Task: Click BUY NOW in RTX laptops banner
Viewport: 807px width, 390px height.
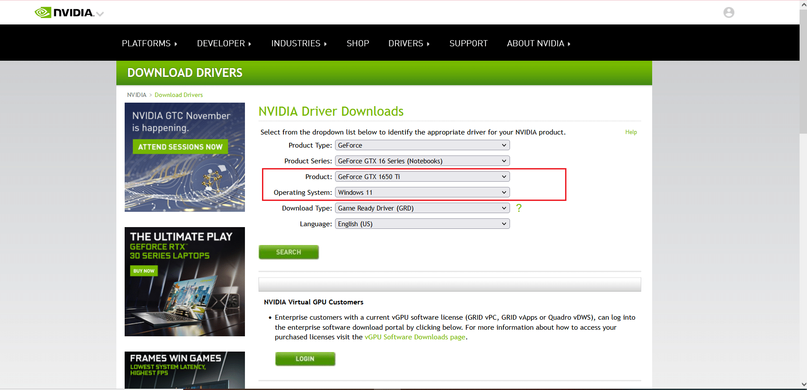Action: 144,271
